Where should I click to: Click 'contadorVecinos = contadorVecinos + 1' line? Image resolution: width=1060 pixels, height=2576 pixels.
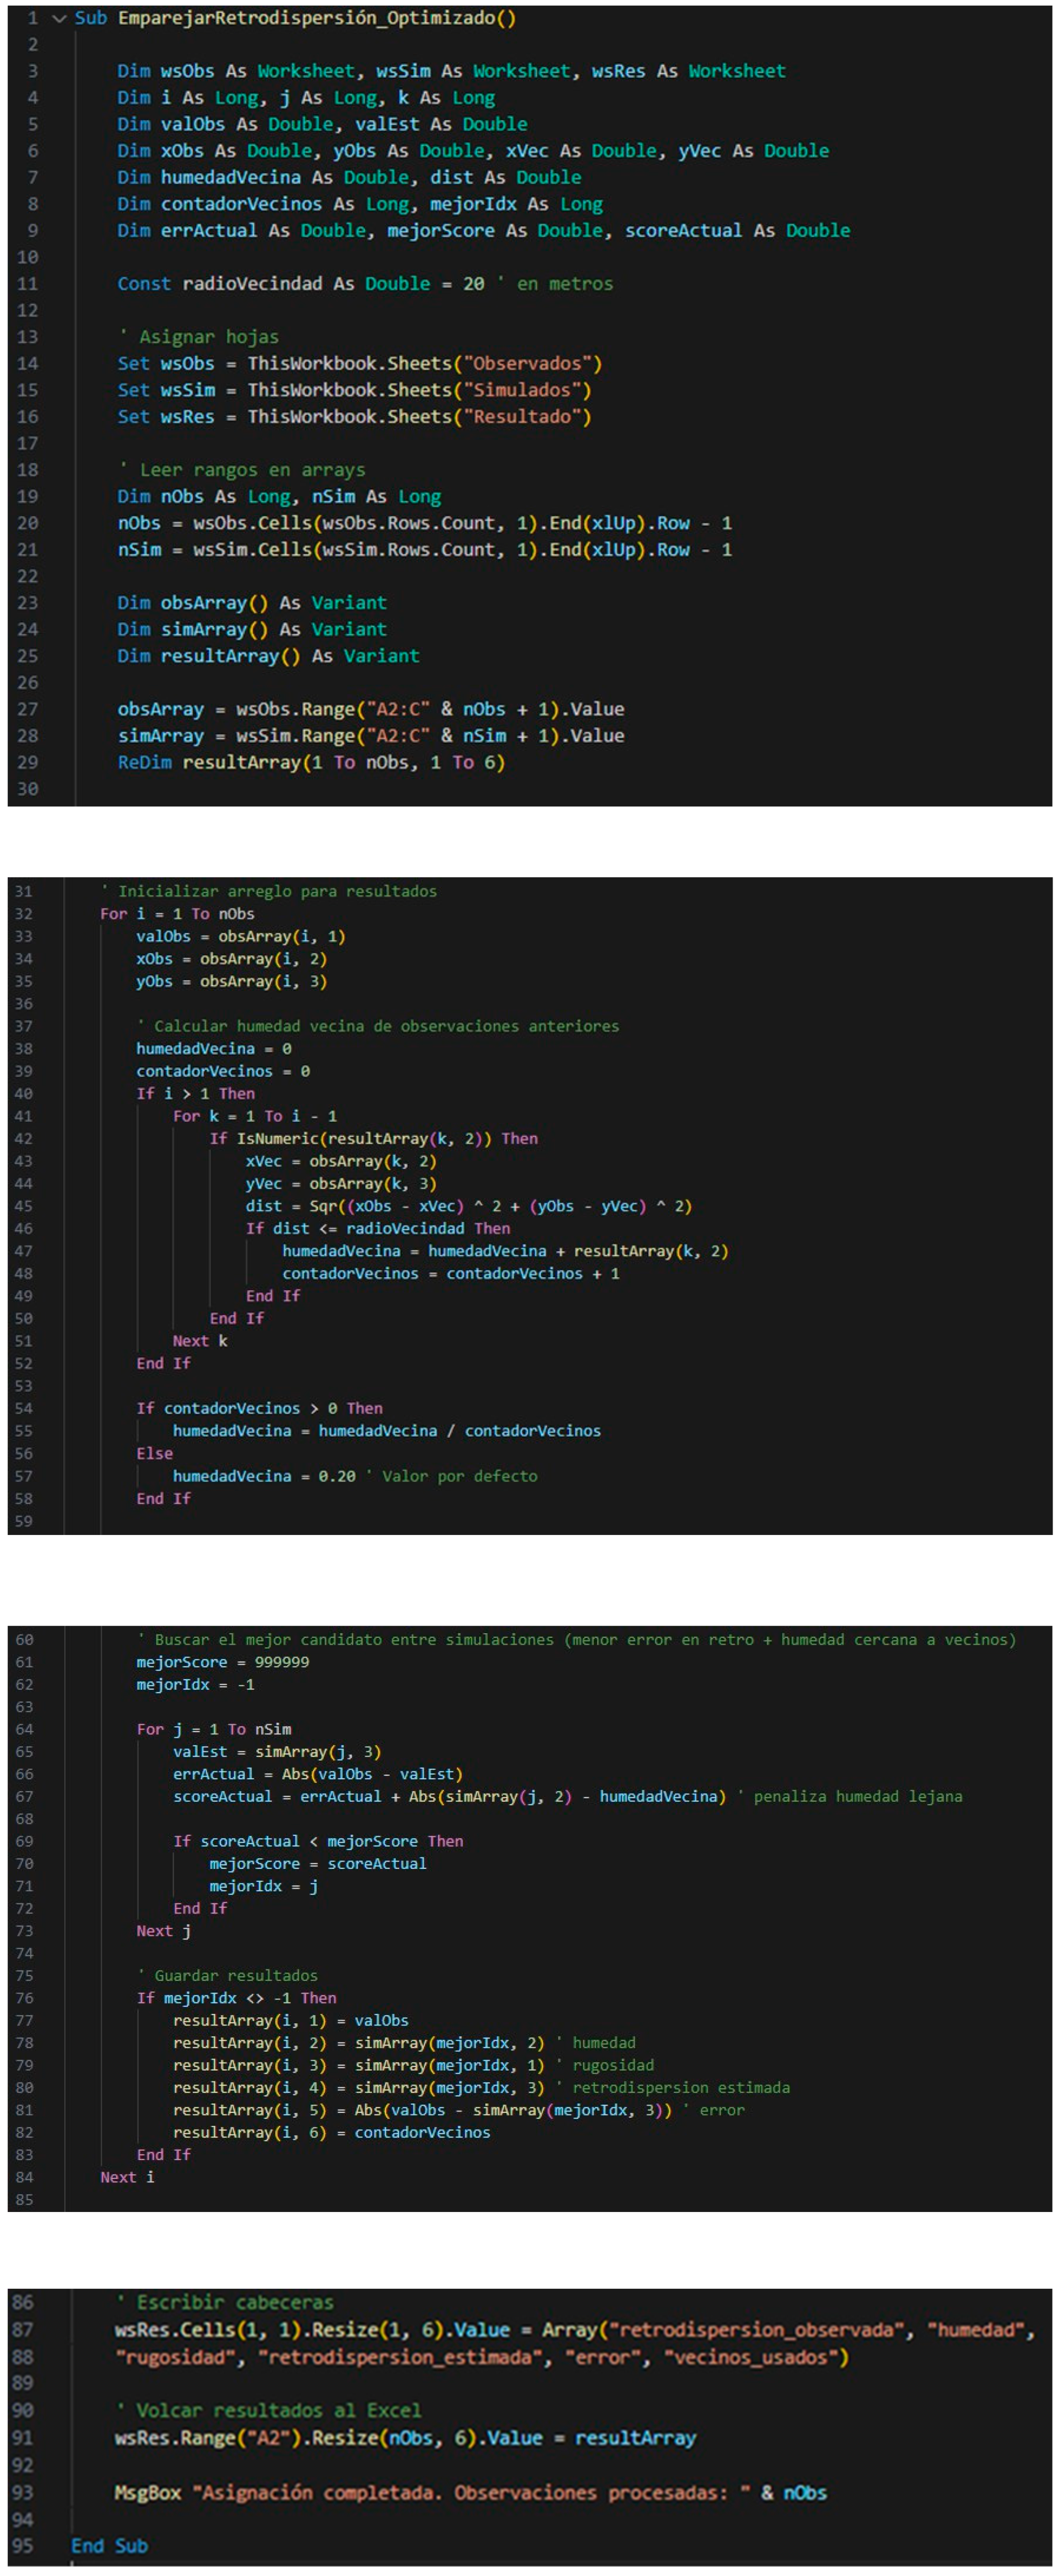[450, 1274]
